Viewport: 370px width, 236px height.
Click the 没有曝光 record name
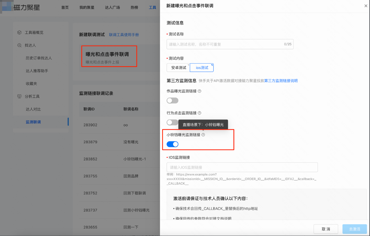[x=131, y=142]
